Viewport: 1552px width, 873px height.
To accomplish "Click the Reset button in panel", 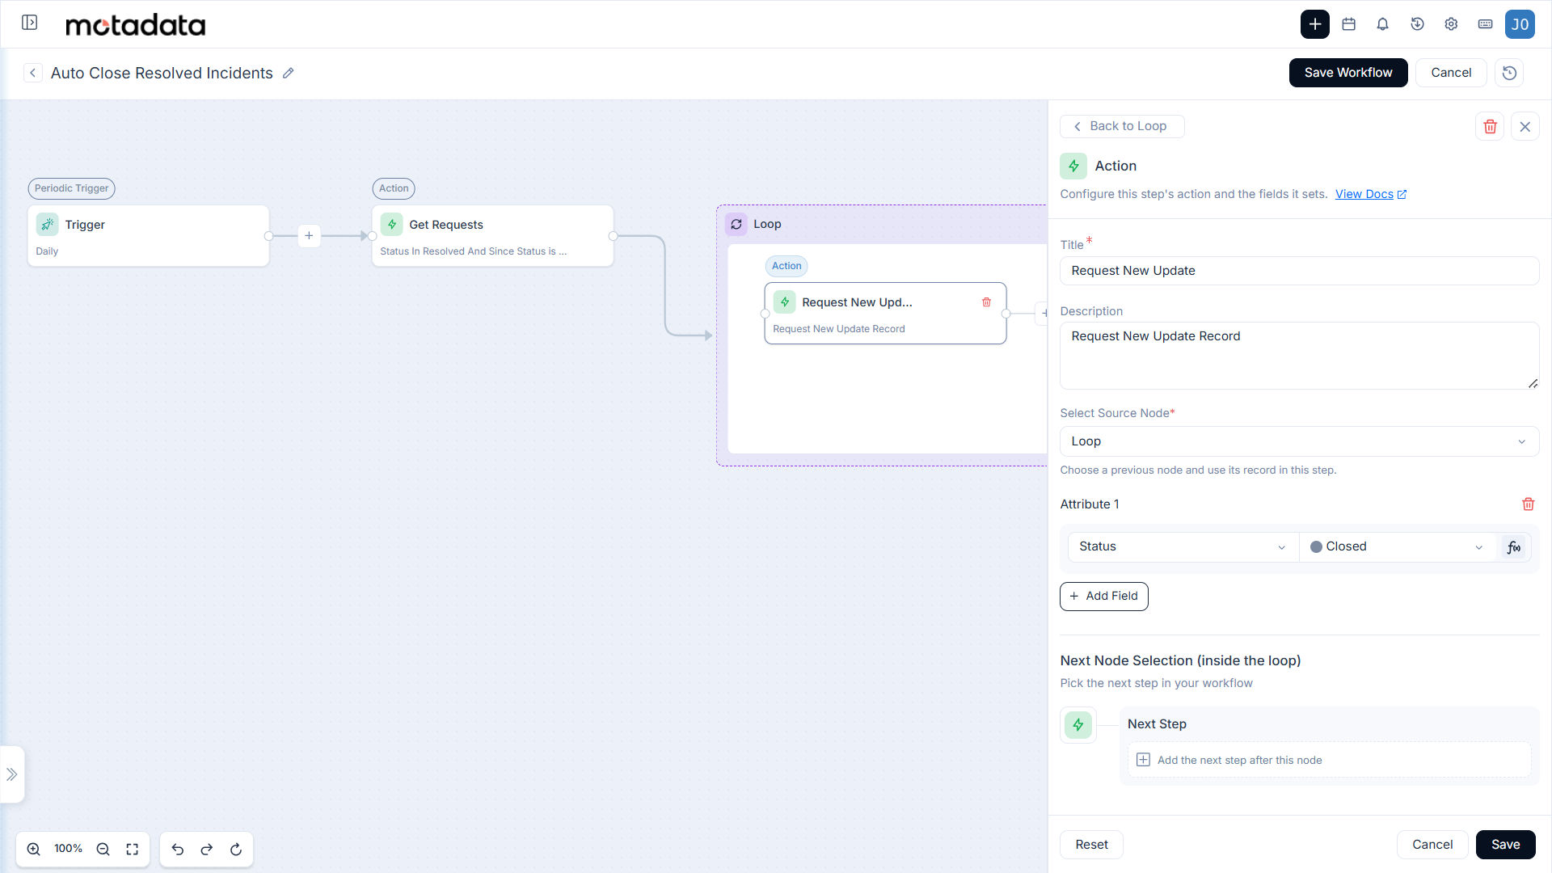I will click(x=1091, y=845).
